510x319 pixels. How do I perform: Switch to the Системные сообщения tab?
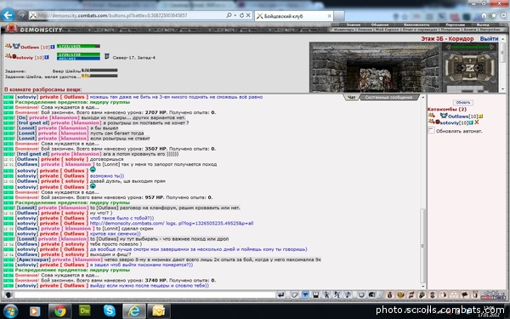click(388, 97)
